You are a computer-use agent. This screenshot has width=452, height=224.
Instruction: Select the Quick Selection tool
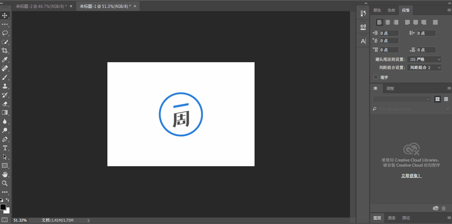pyautogui.click(x=5, y=42)
